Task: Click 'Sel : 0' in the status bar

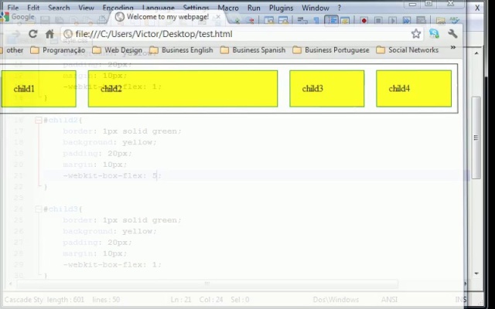Action: [240, 299]
